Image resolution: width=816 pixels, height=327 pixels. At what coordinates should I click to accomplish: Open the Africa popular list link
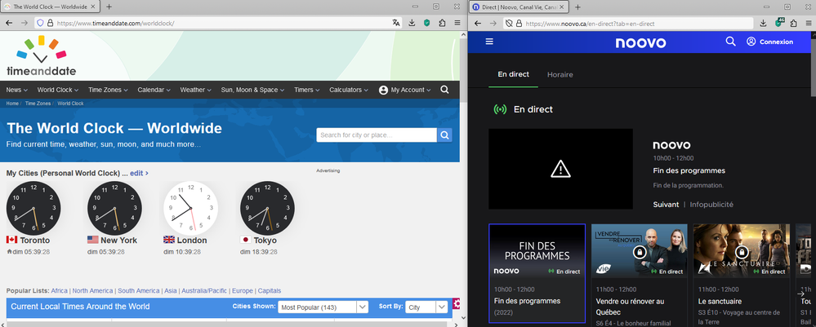coord(60,290)
